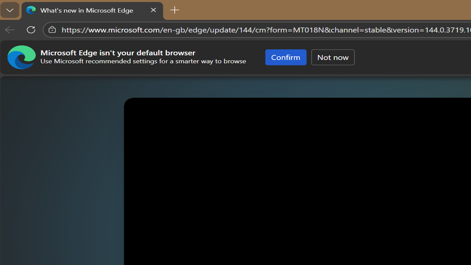The width and height of the screenshot is (471, 265).
Task: Dismiss prompt with Not now
Action: [x=333, y=57]
